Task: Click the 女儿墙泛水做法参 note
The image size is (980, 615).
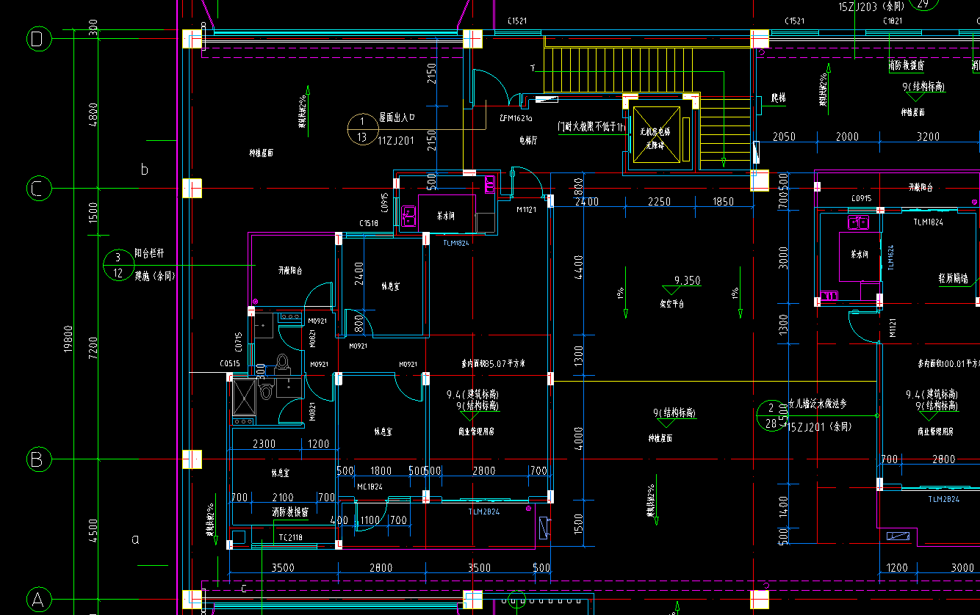Action: pyautogui.click(x=818, y=404)
